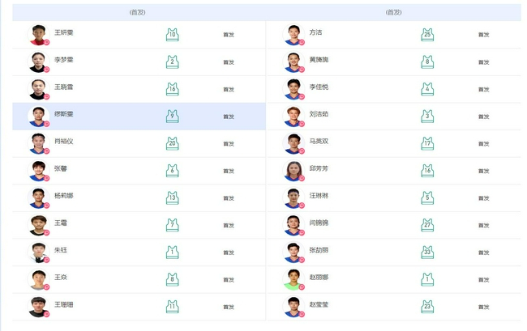This screenshot has height=331, width=527.
Task: Click the number 27 jersey icon
Action: coord(427,225)
